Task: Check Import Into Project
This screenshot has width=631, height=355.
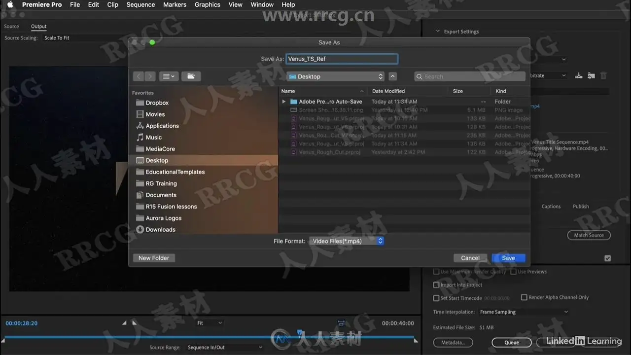Action: pyautogui.click(x=436, y=285)
